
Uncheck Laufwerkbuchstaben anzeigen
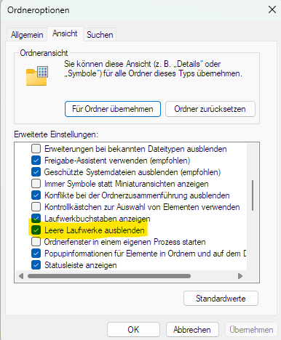(x=36, y=219)
